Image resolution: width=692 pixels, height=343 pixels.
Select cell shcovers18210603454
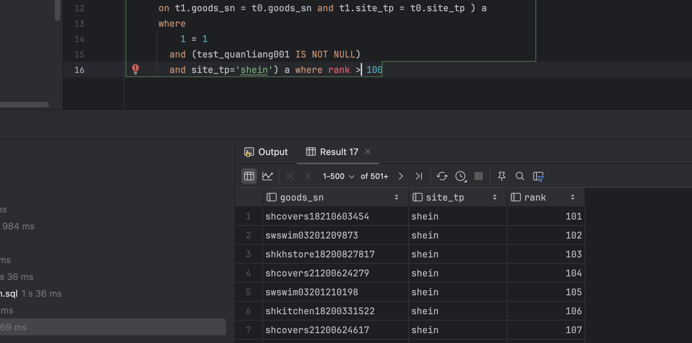[336, 216]
